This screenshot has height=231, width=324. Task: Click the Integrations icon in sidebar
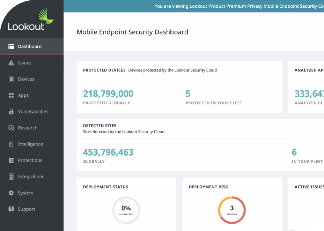pos(11,177)
